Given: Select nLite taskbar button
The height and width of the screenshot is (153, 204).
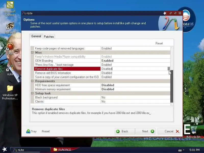Looking at the screenshot, I should (x=30, y=150).
